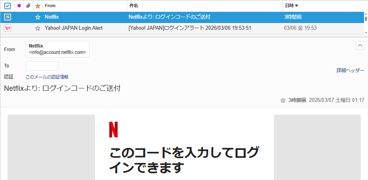The image size is (368, 180).
Task: Click the Yahoo sender avatar icon
Action: point(8,28)
